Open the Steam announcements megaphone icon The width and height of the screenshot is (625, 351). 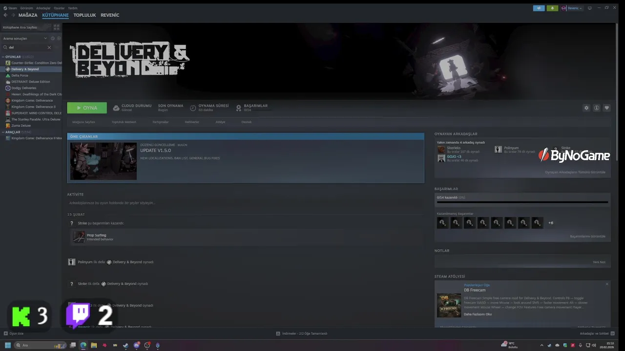pyautogui.click(x=539, y=8)
